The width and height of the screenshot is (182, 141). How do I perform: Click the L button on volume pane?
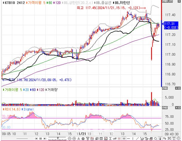click(164, 88)
